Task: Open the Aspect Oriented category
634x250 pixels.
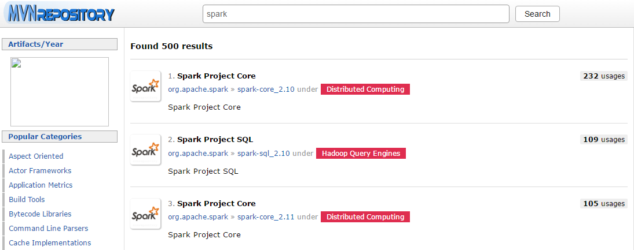Action: (x=36, y=156)
